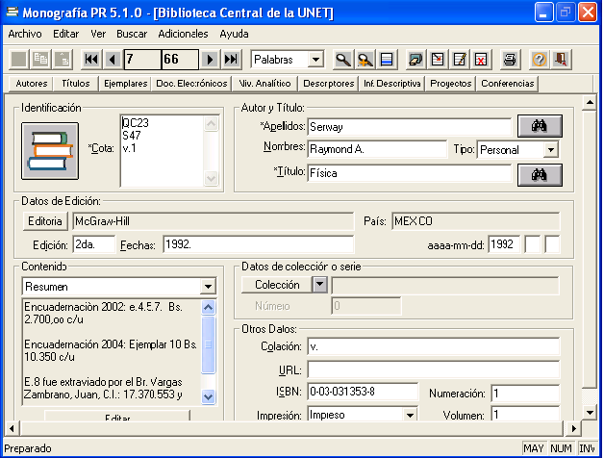
Task: Click the Numeración field
Action: tap(525, 394)
